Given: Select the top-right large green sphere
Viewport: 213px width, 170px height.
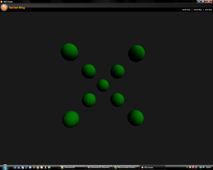Looking at the screenshot, I should coord(136,54).
